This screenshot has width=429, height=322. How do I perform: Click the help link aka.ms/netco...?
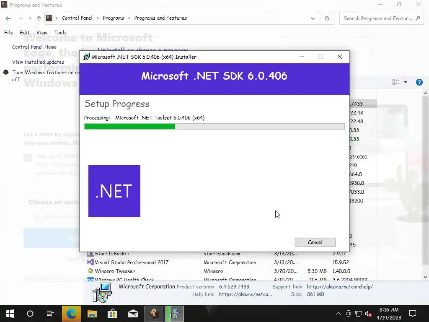coord(246,294)
